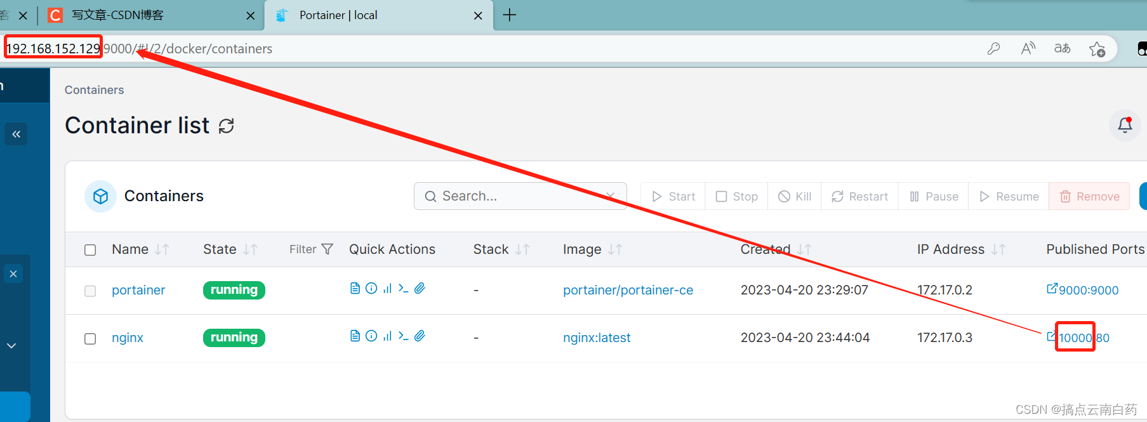Viewport: 1147px width, 422px height.
Task: Activate read aloud icon in address bar
Action: 1028,49
